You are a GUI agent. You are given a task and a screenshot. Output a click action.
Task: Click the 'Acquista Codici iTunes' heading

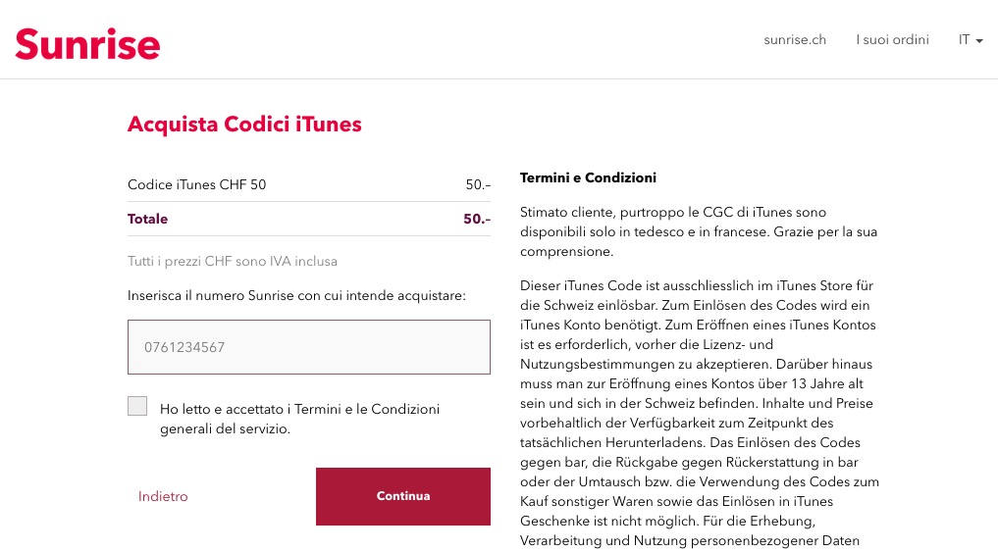[x=244, y=124]
